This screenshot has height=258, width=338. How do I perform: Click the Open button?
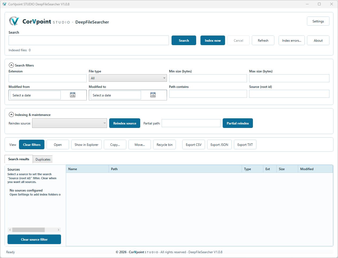click(x=58, y=144)
